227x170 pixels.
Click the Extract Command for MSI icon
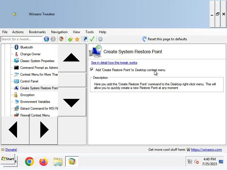[16, 109]
